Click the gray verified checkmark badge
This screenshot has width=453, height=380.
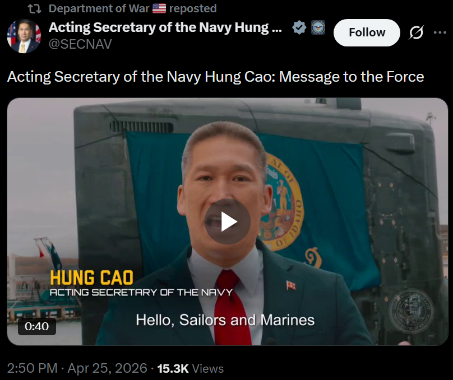click(x=300, y=27)
